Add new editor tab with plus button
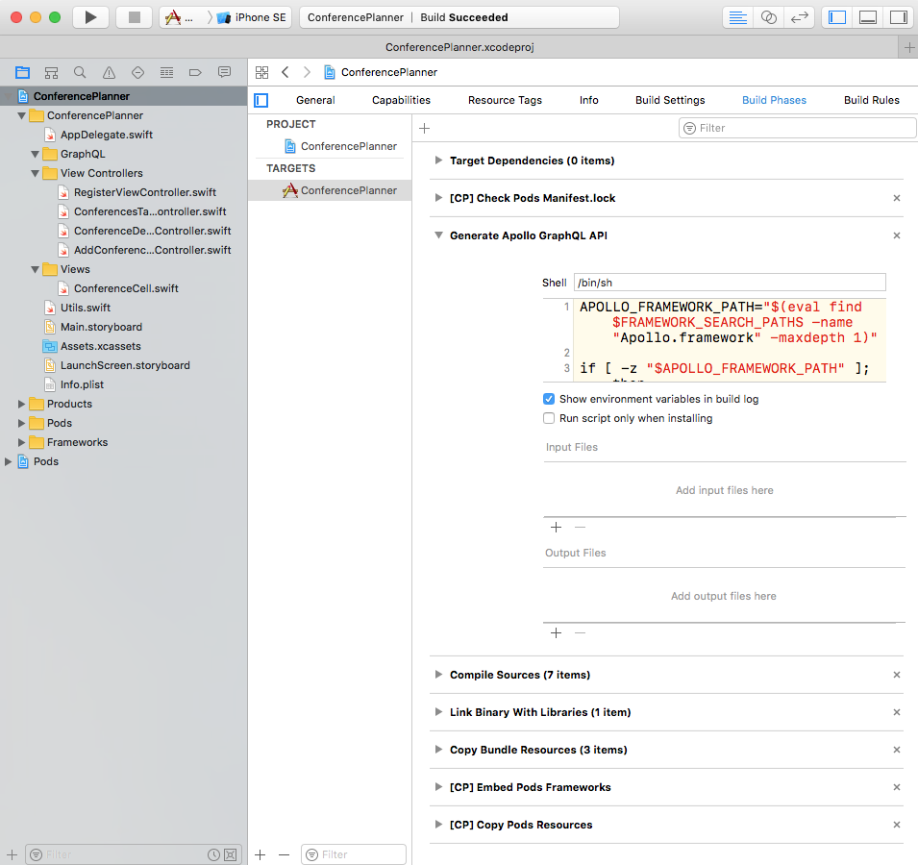918x865 pixels. [908, 47]
